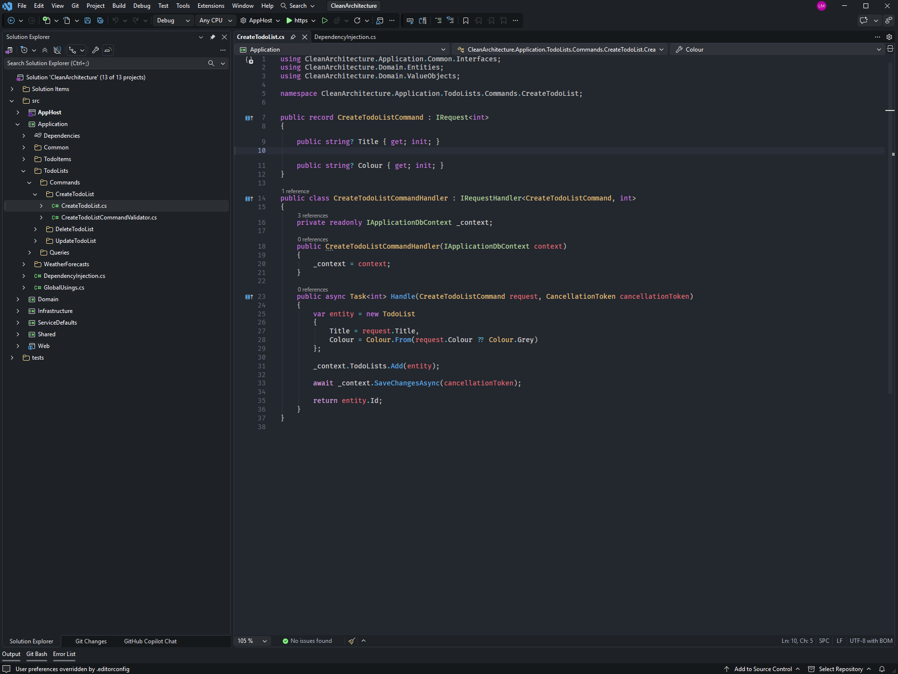The image size is (898, 674).
Task: Expand the tests folder
Action: click(x=12, y=358)
